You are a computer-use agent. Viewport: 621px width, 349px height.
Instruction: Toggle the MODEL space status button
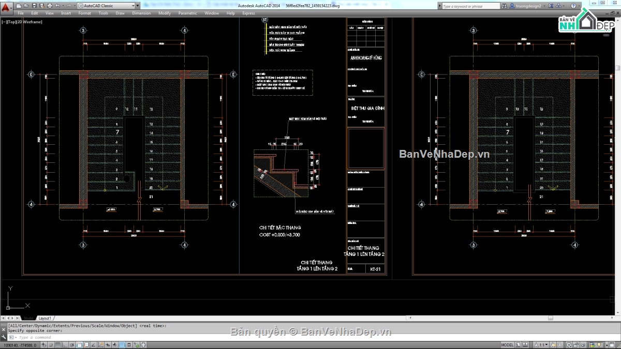[x=508, y=345]
